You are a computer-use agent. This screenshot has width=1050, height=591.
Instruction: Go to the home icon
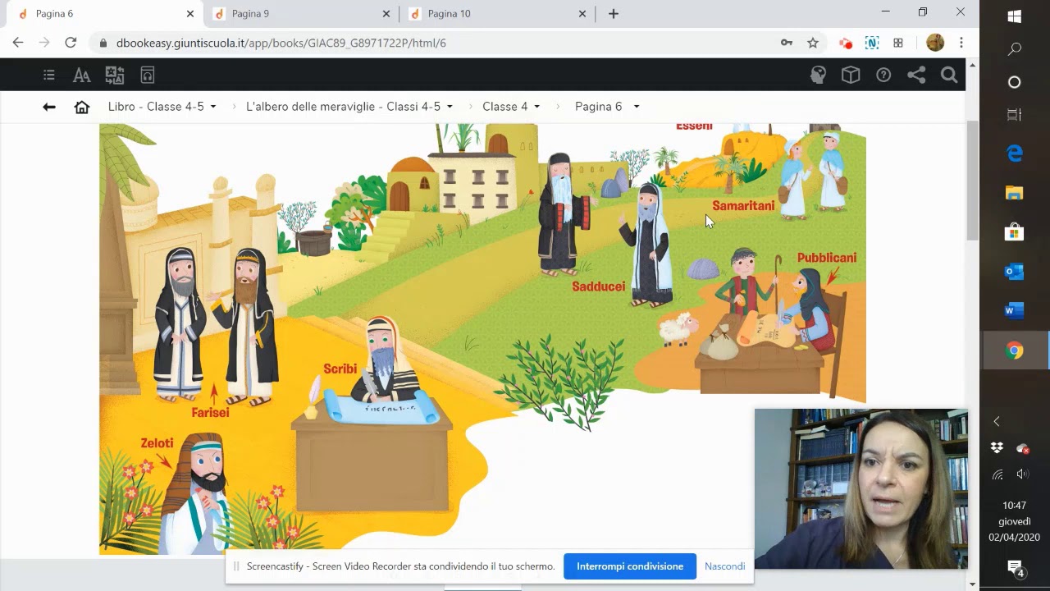[x=81, y=107]
